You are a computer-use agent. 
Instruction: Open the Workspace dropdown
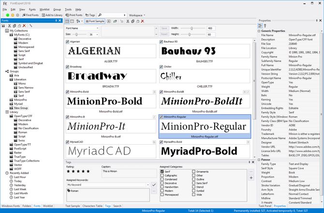(137, 15)
